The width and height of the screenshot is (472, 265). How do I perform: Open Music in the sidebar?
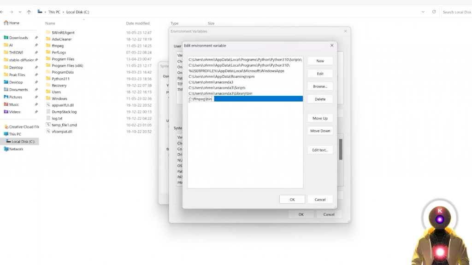(14, 104)
